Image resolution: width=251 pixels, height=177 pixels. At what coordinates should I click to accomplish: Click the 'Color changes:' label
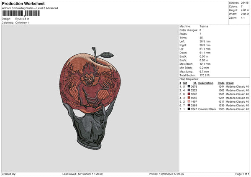point(189,30)
